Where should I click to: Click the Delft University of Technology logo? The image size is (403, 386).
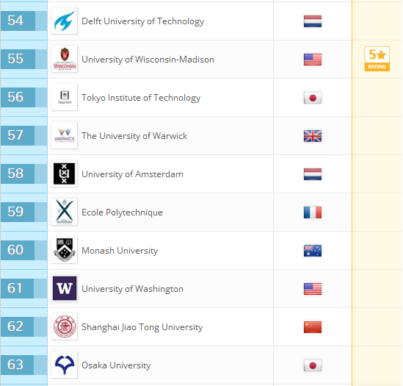click(x=65, y=21)
